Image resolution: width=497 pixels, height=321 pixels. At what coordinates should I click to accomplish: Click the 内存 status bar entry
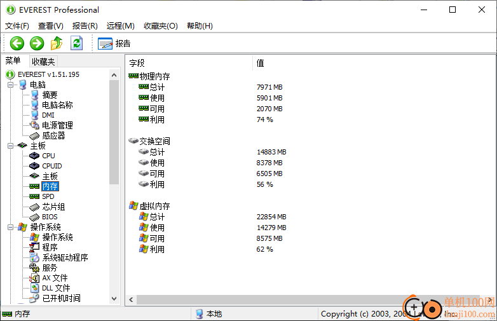click(16, 314)
